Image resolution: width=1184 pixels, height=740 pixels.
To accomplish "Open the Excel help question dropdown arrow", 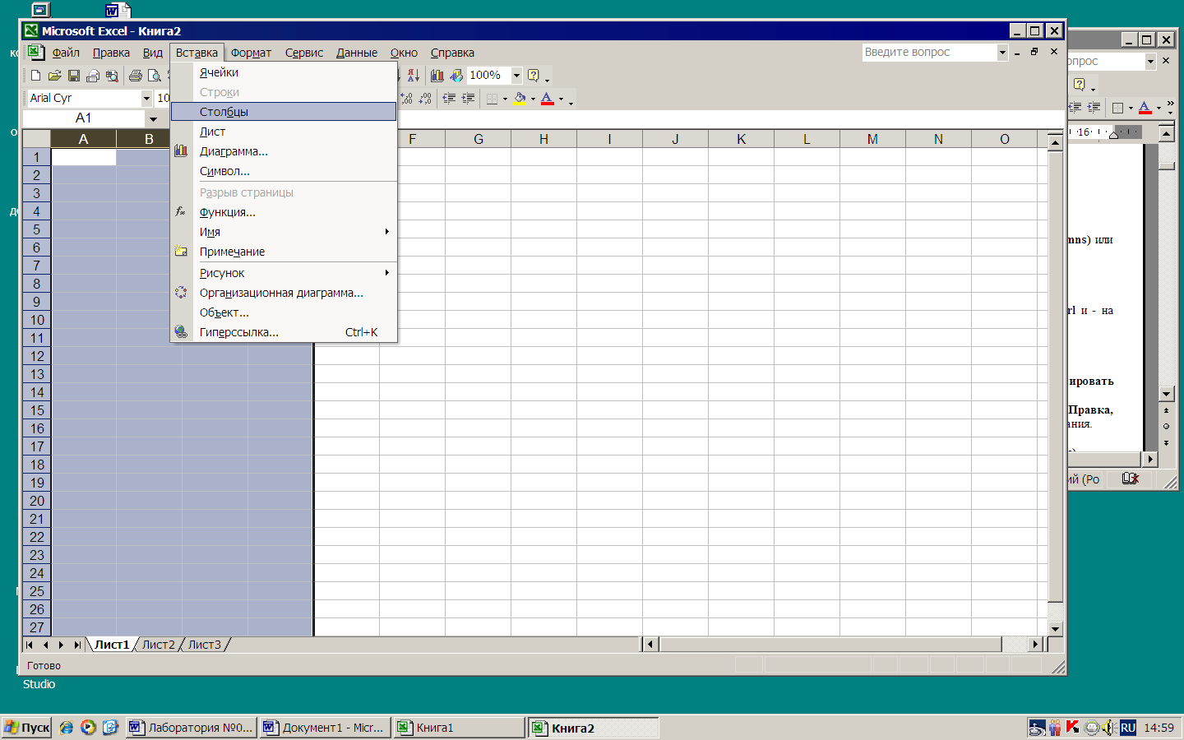I will [x=547, y=79].
